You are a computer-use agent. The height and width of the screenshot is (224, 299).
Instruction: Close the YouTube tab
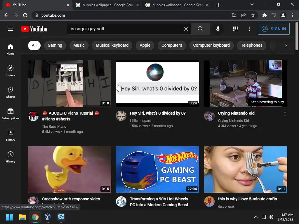[x=68, y=5]
